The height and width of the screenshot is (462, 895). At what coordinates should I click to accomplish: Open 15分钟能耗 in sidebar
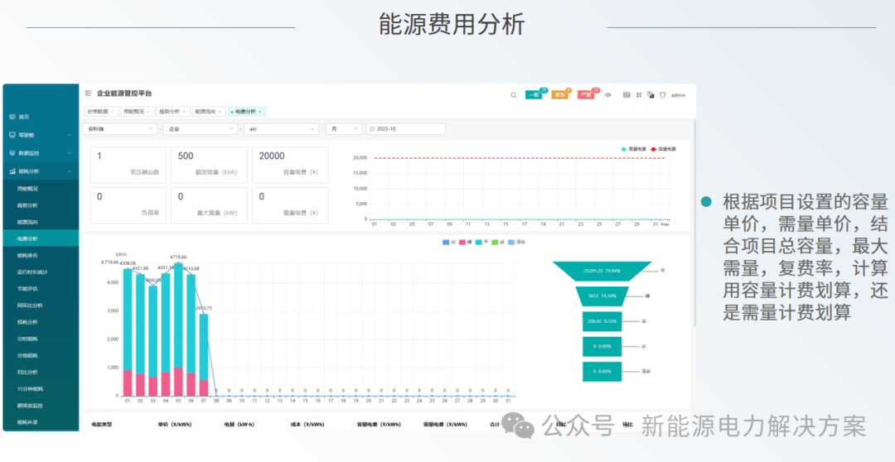[x=41, y=389]
